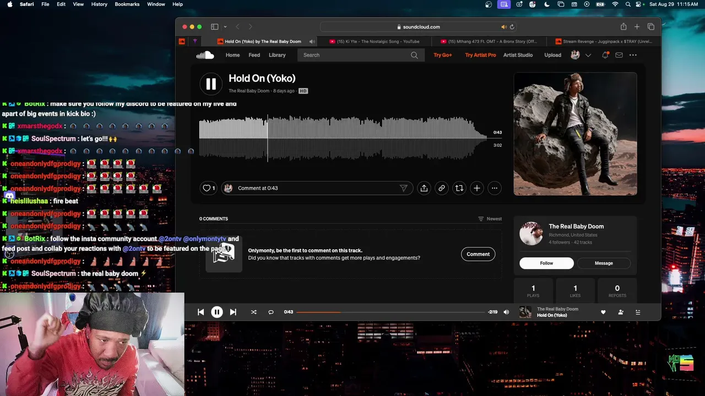This screenshot has width=705, height=396.
Task: Click the user avatar in SoundCloud header
Action: [575, 55]
